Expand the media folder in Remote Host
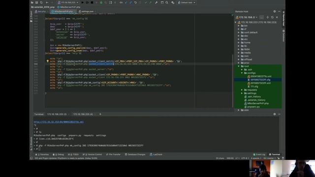 (239, 53)
